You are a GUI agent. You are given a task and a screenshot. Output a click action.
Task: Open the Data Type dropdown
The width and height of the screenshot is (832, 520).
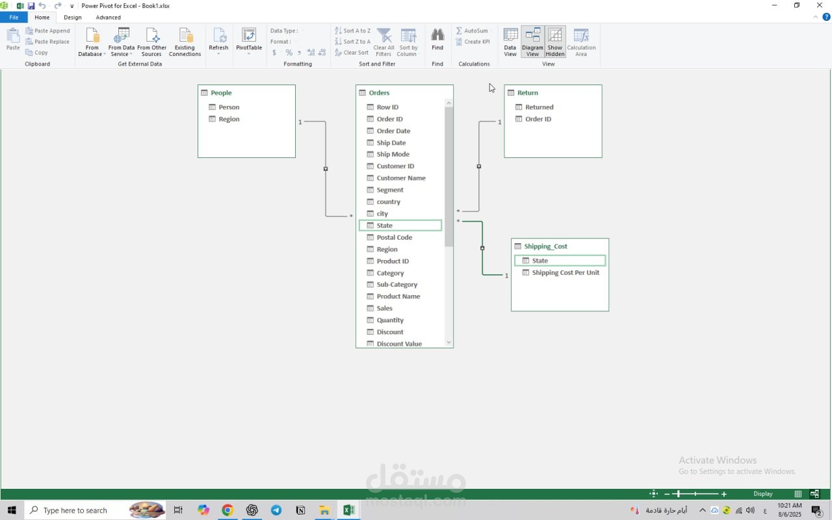[x=287, y=31]
